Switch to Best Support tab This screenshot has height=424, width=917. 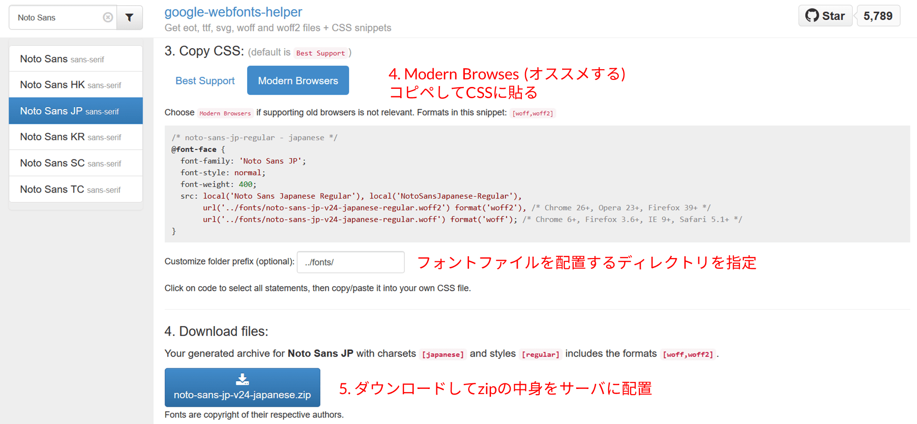pyautogui.click(x=205, y=80)
